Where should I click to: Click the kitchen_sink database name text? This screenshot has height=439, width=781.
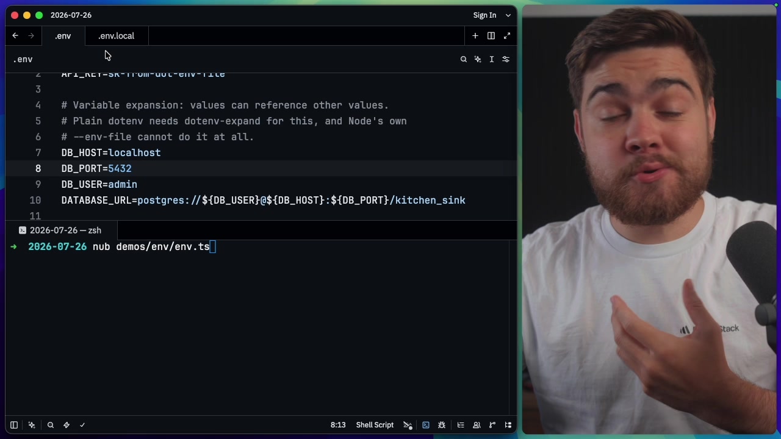click(430, 201)
